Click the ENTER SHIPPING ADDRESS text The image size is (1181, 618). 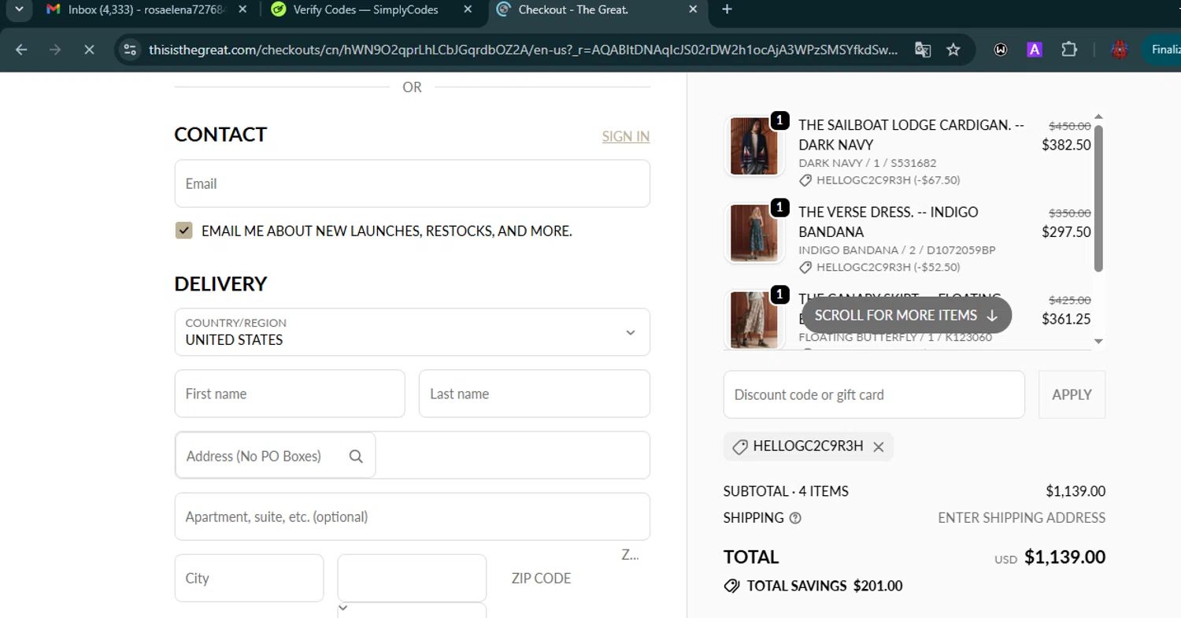coord(1021,518)
